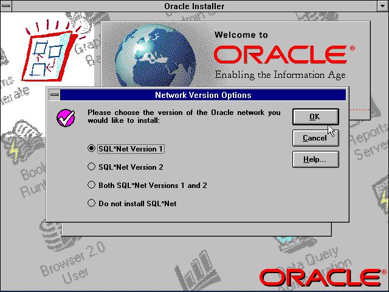Open Help for network version options
This screenshot has width=389, height=292.
(315, 160)
